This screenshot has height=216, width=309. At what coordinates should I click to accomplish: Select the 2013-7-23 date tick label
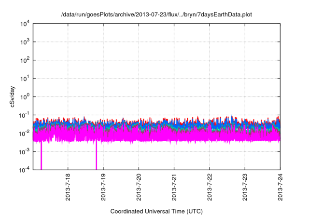pyautogui.click(x=245, y=187)
